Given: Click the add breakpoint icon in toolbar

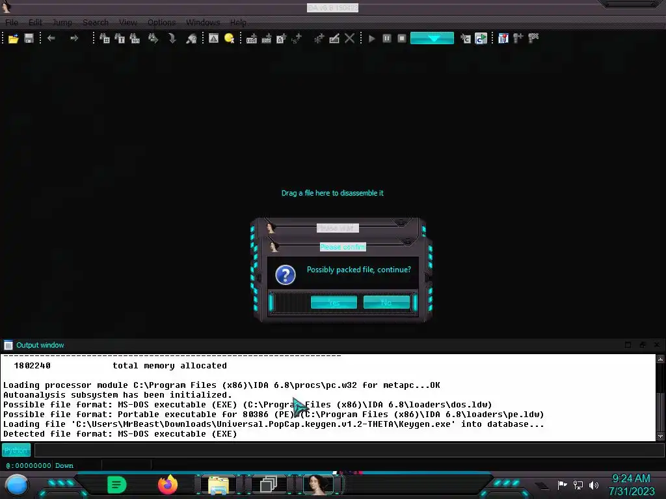Looking at the screenshot, I should click(518, 38).
